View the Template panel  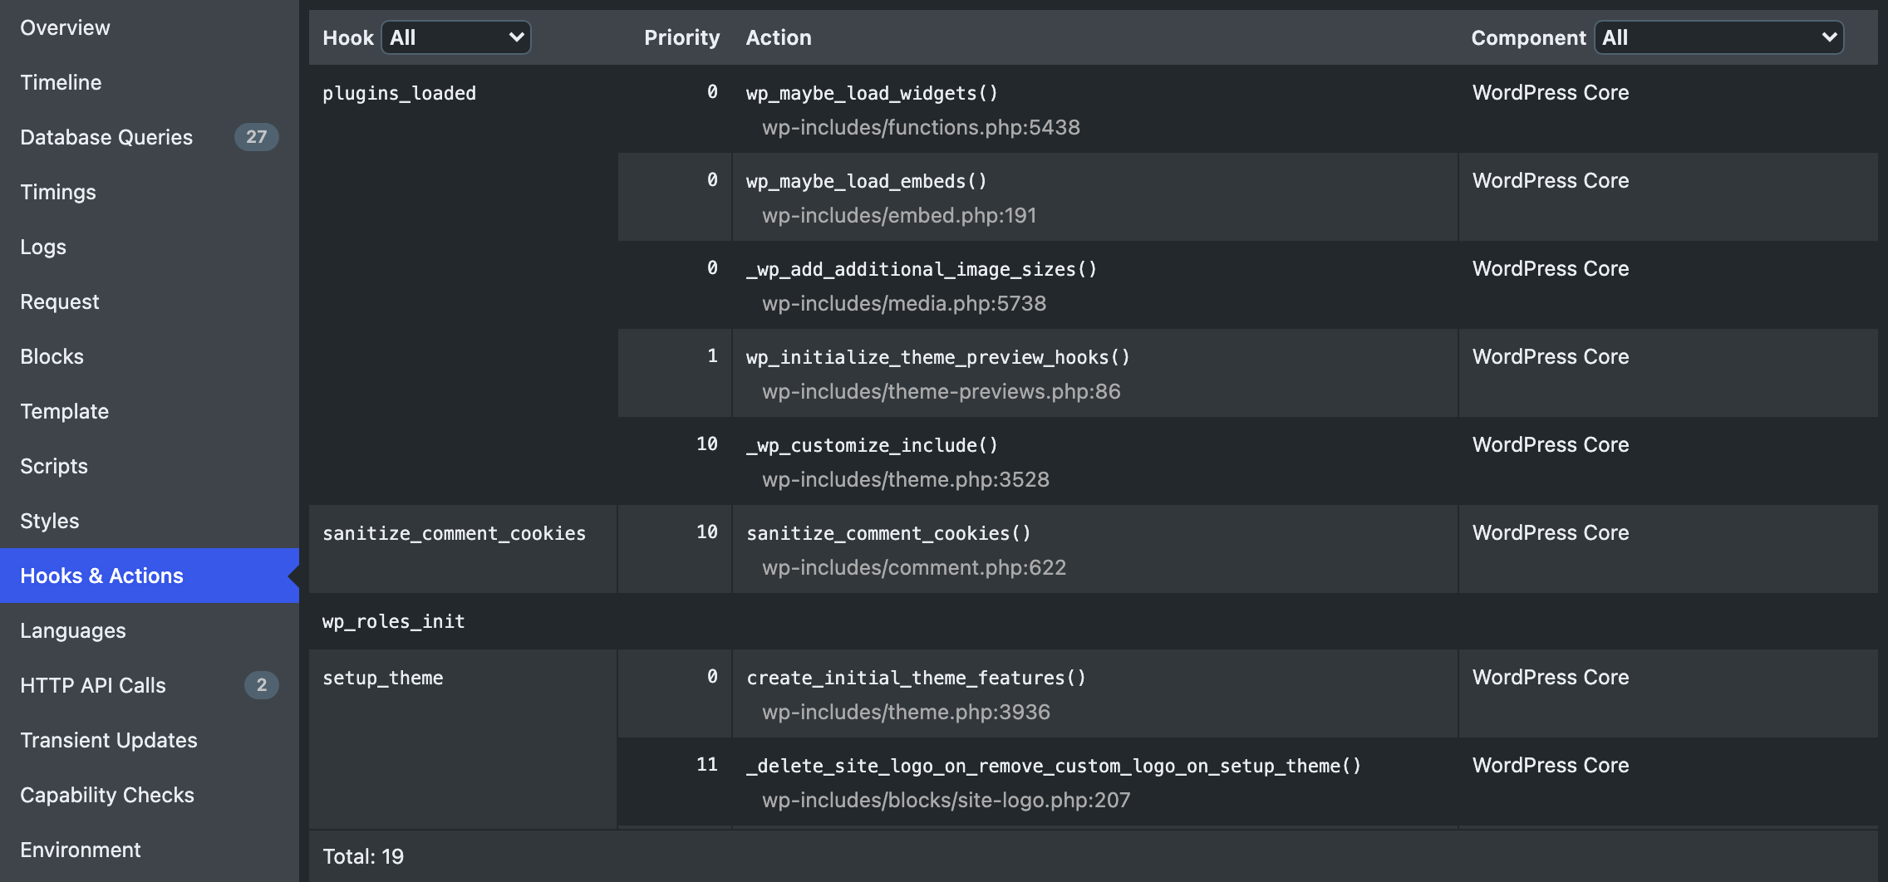64,411
